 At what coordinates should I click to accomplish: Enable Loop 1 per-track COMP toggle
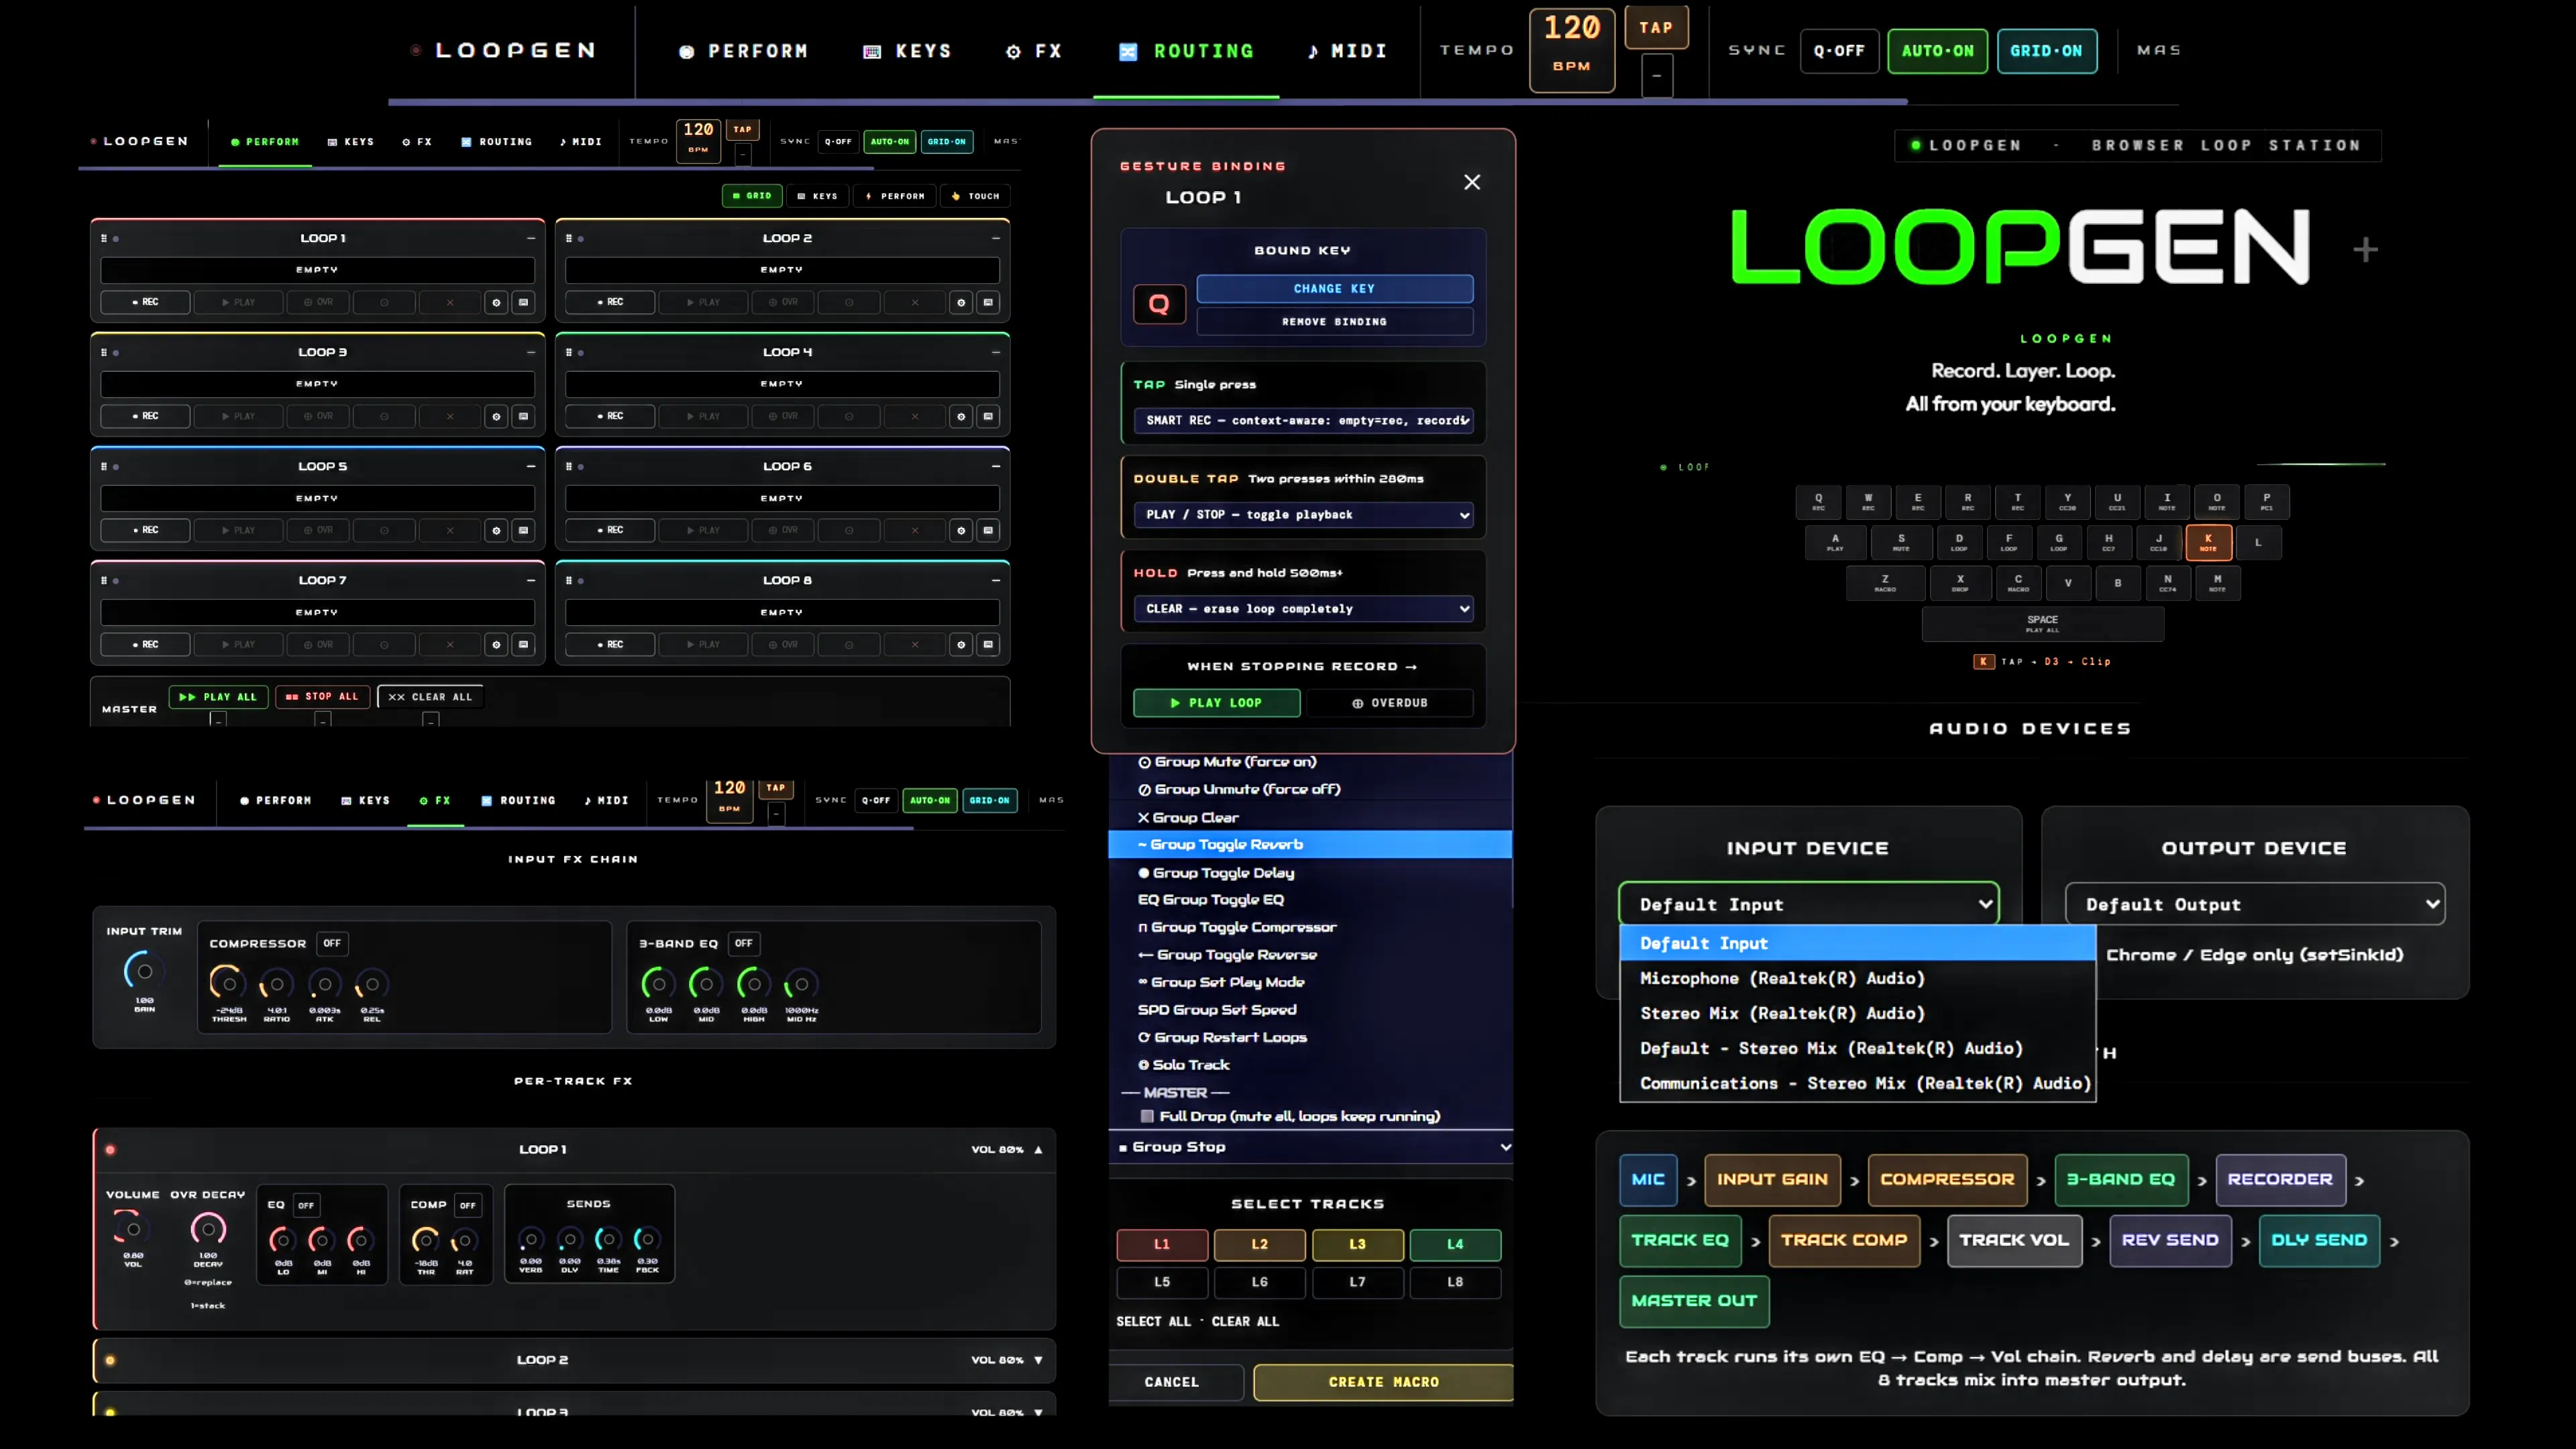[467, 1205]
